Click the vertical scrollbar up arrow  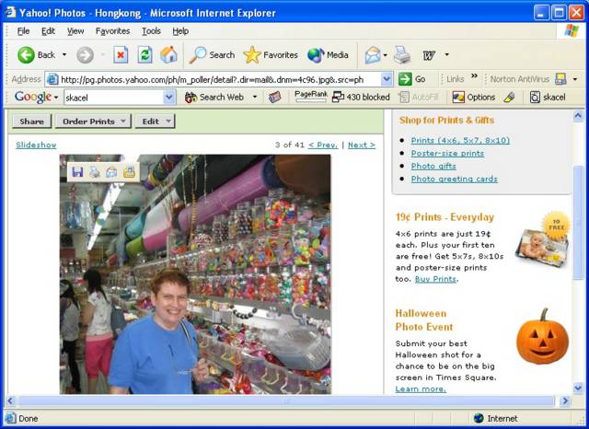pos(578,116)
